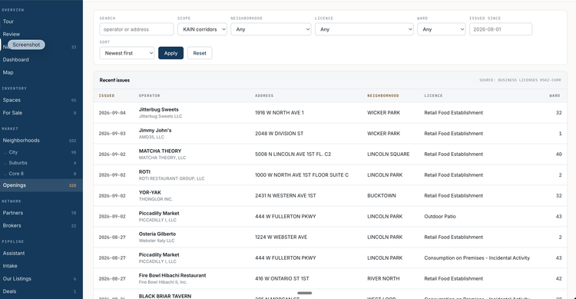
Task: Open the Neighborhood filter dropdown
Action: tap(271, 29)
